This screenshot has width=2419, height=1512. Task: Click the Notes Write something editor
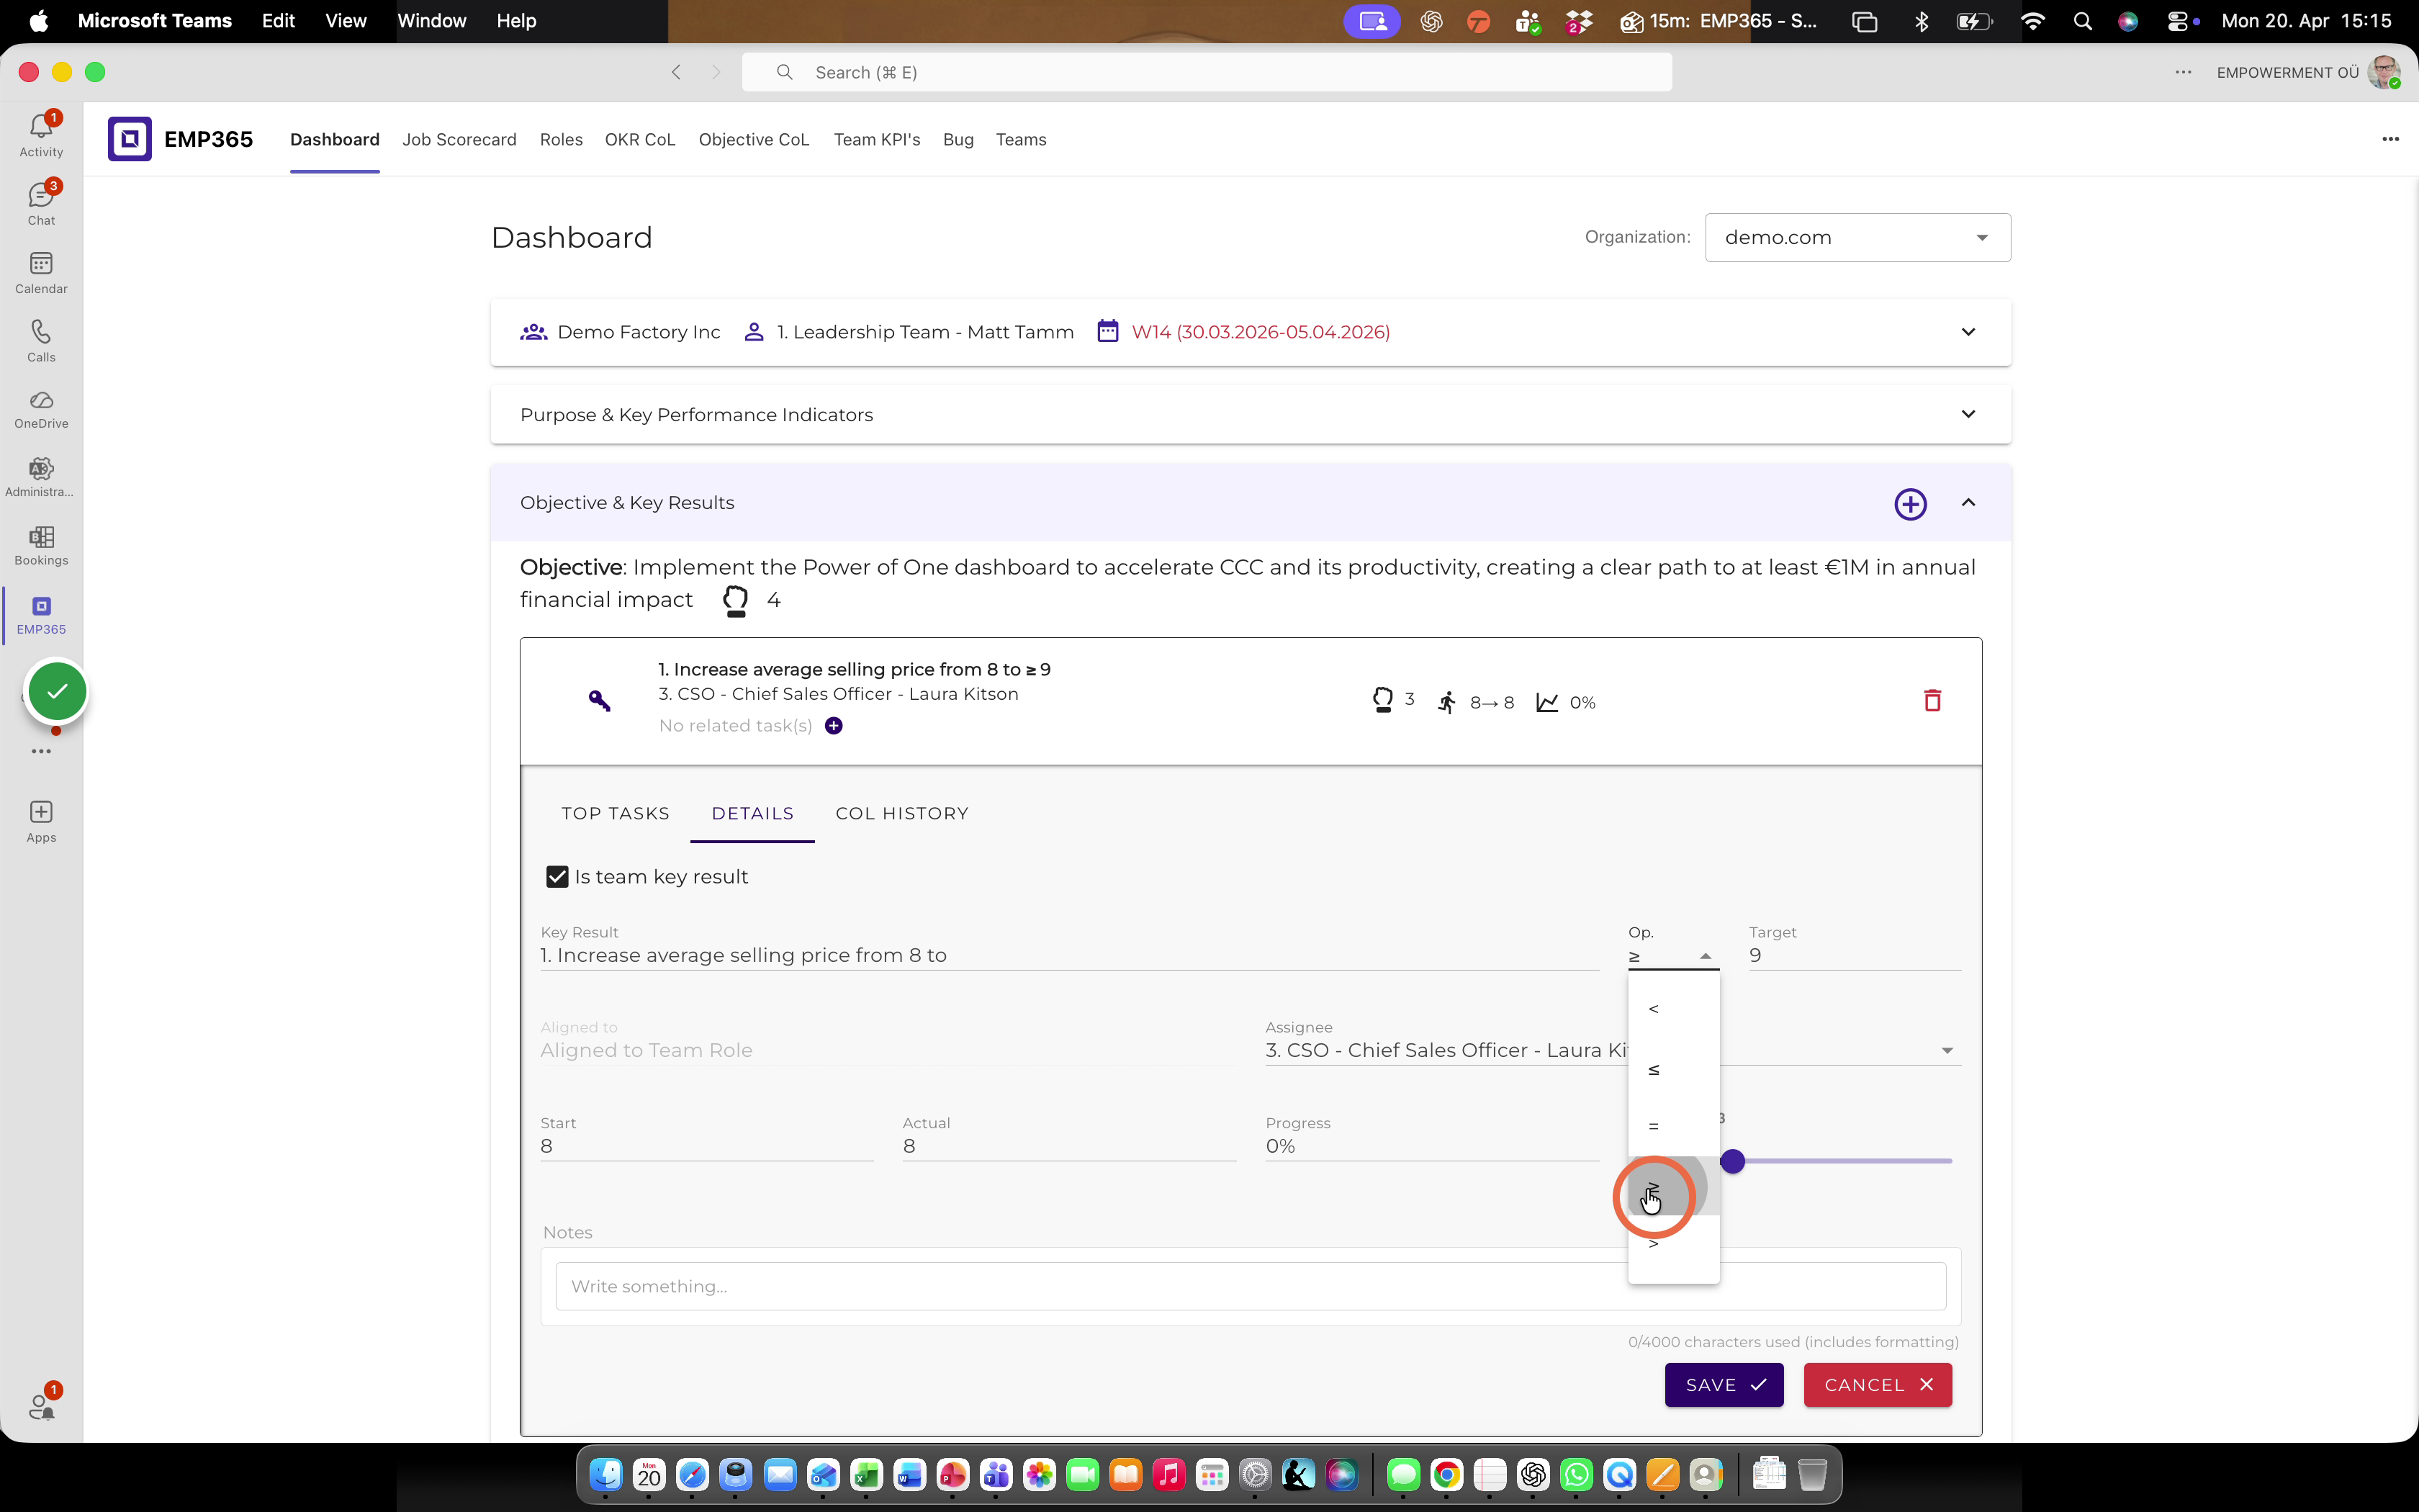click(x=1251, y=1286)
